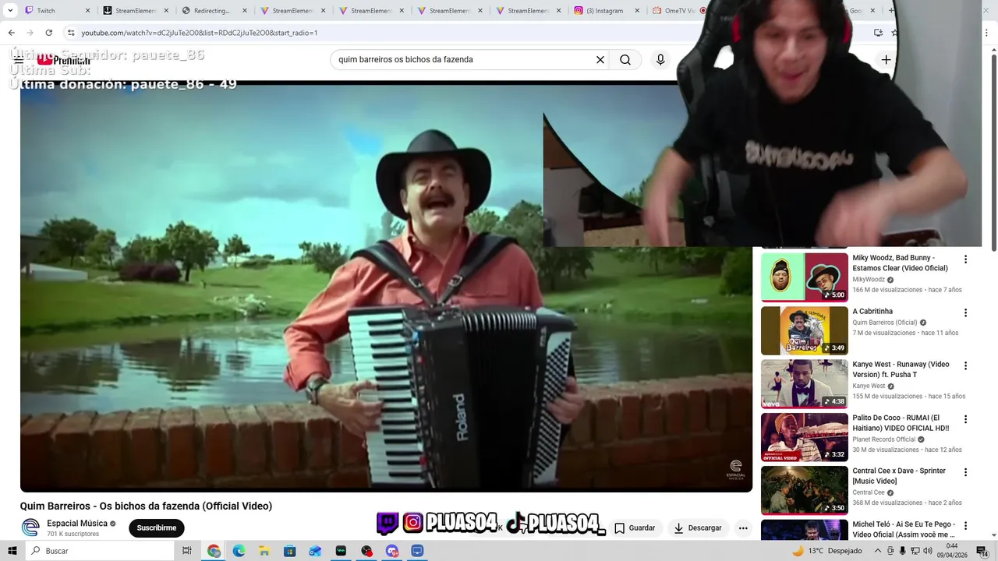Open Discord from the taskbar
The width and height of the screenshot is (998, 561).
[x=392, y=551]
